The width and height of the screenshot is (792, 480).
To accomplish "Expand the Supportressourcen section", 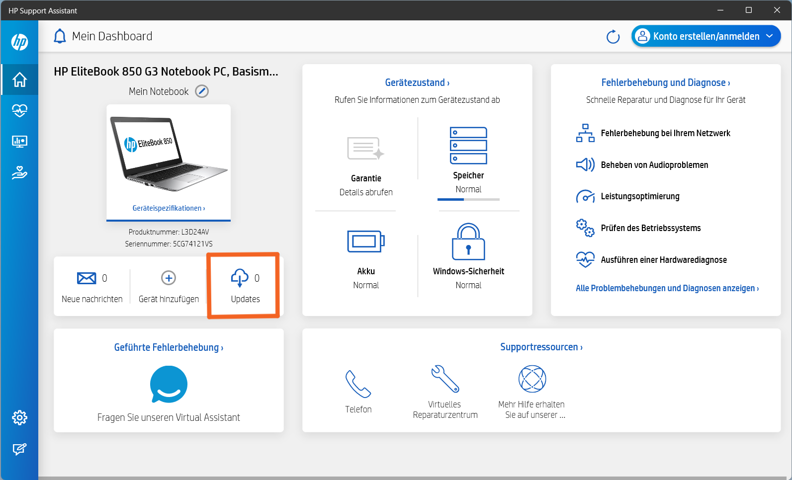I will (x=541, y=347).
